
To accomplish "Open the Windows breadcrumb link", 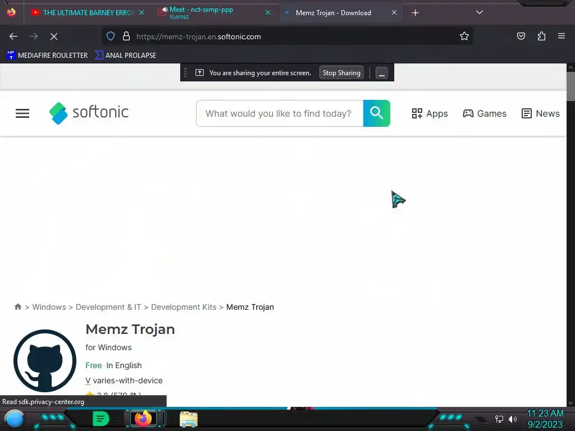I will (49, 307).
